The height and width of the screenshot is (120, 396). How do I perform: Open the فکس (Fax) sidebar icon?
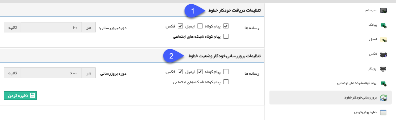coord(383,54)
